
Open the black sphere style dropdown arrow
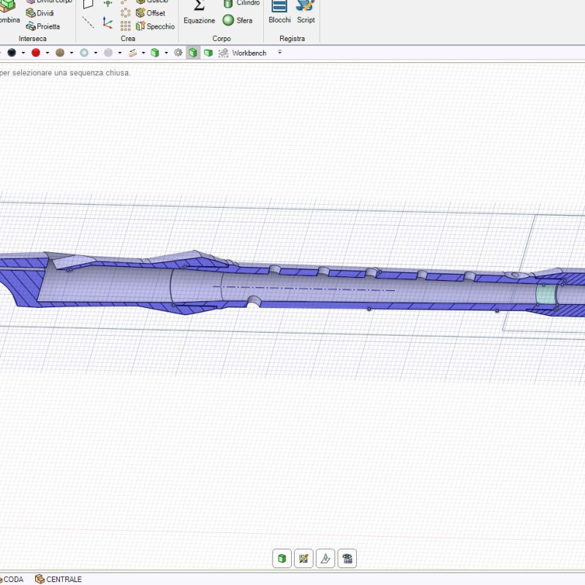click(x=23, y=53)
